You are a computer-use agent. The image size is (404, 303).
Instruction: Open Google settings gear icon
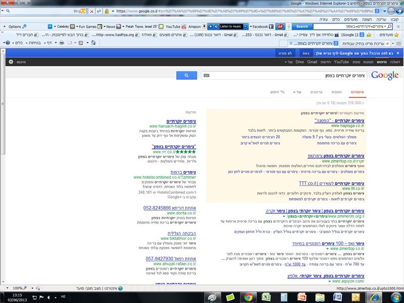[x=11, y=62]
